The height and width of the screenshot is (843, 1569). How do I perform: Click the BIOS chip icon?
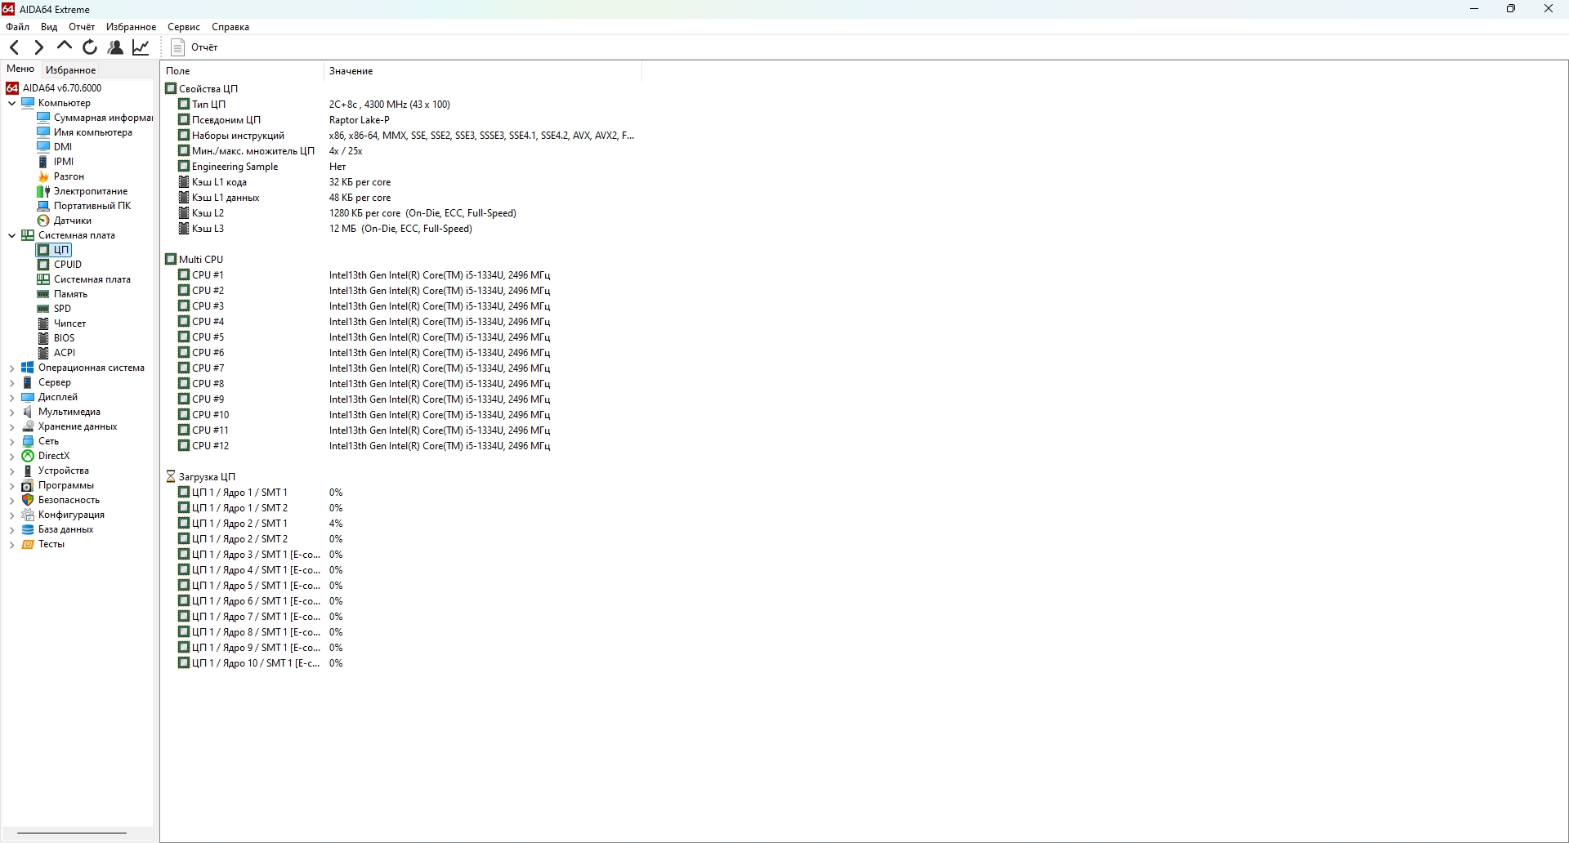(43, 338)
